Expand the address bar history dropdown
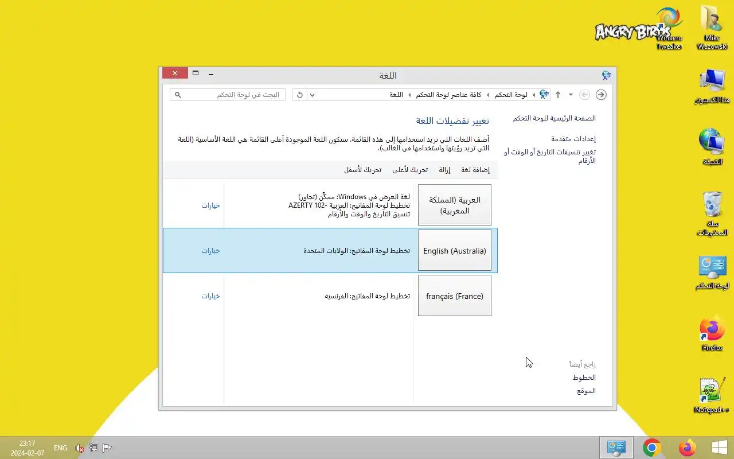734x459 pixels. point(313,95)
